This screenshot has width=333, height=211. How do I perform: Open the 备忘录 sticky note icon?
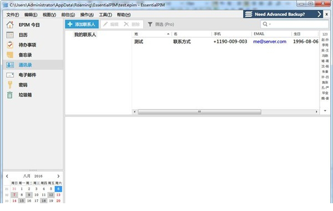[10, 55]
